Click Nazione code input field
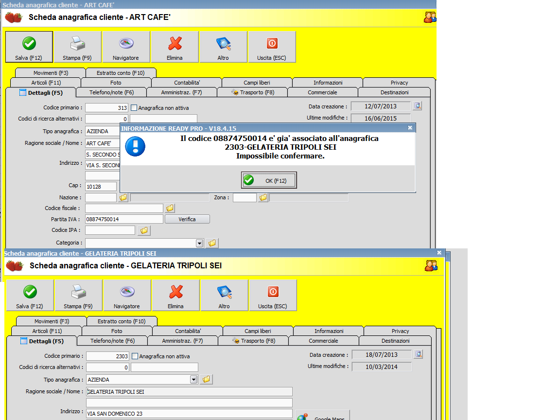Image resolution: width=560 pixels, height=420 pixels. point(101,197)
